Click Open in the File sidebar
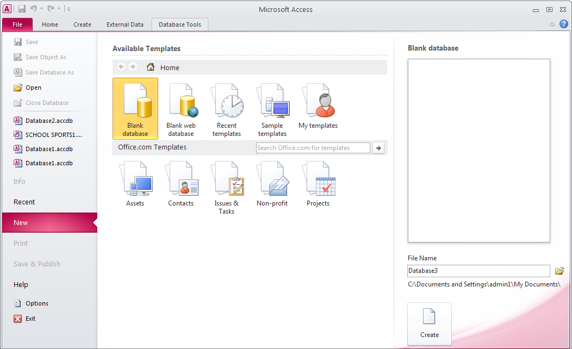The image size is (572, 349). (x=27, y=88)
